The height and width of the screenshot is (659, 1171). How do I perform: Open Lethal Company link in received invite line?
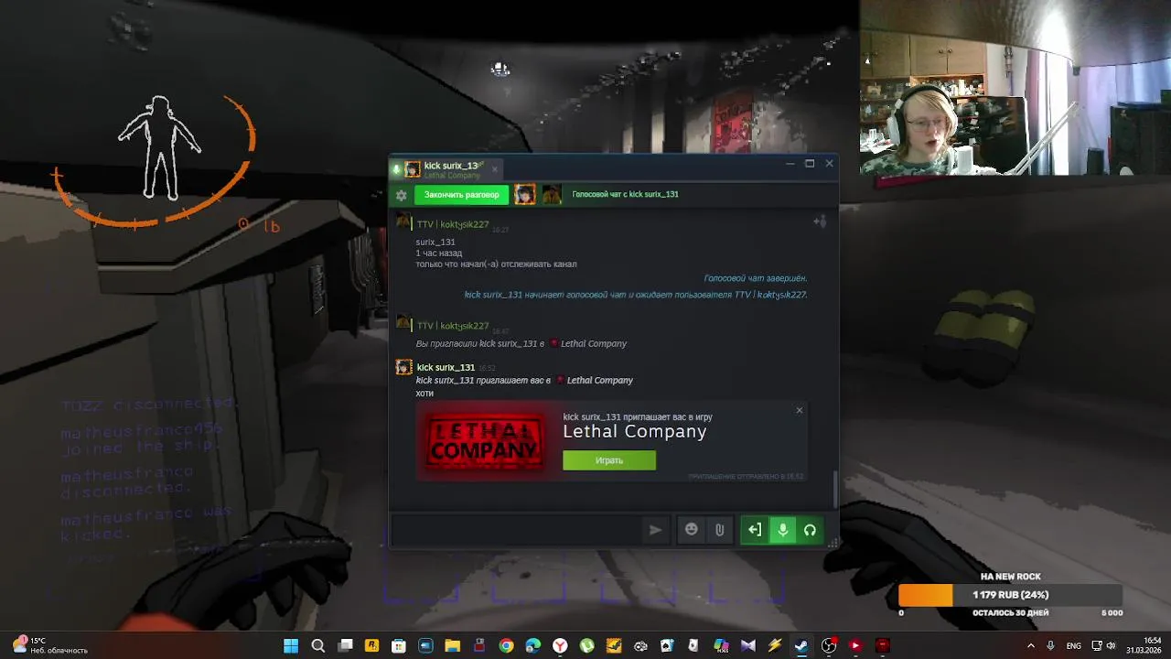point(600,380)
